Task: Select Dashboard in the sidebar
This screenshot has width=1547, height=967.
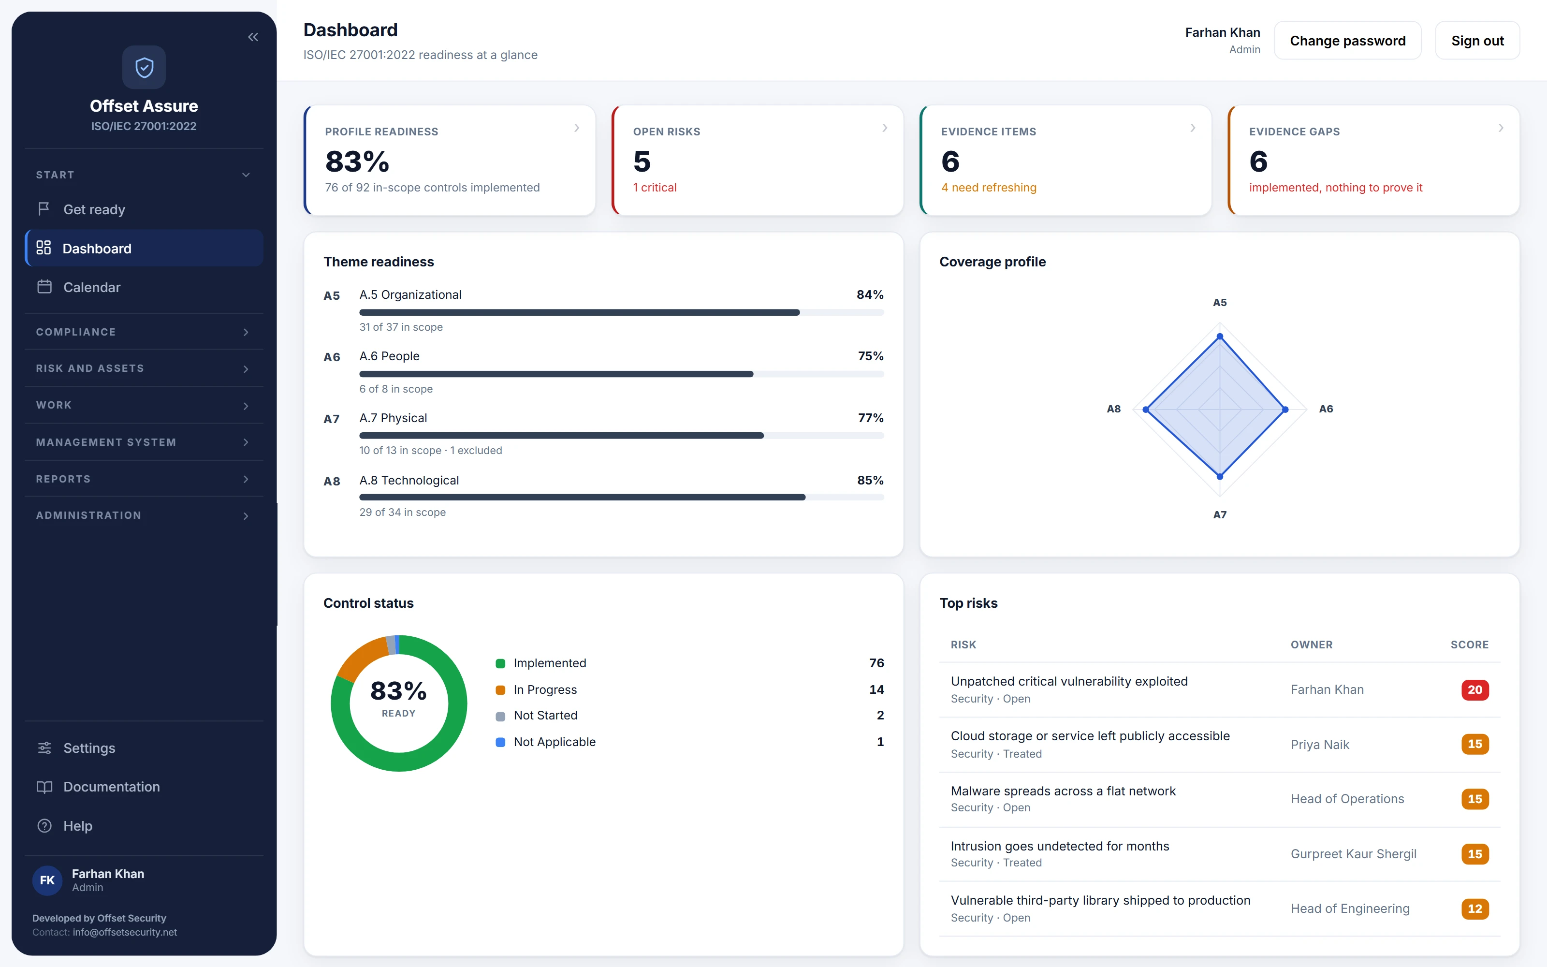Action: [144, 248]
